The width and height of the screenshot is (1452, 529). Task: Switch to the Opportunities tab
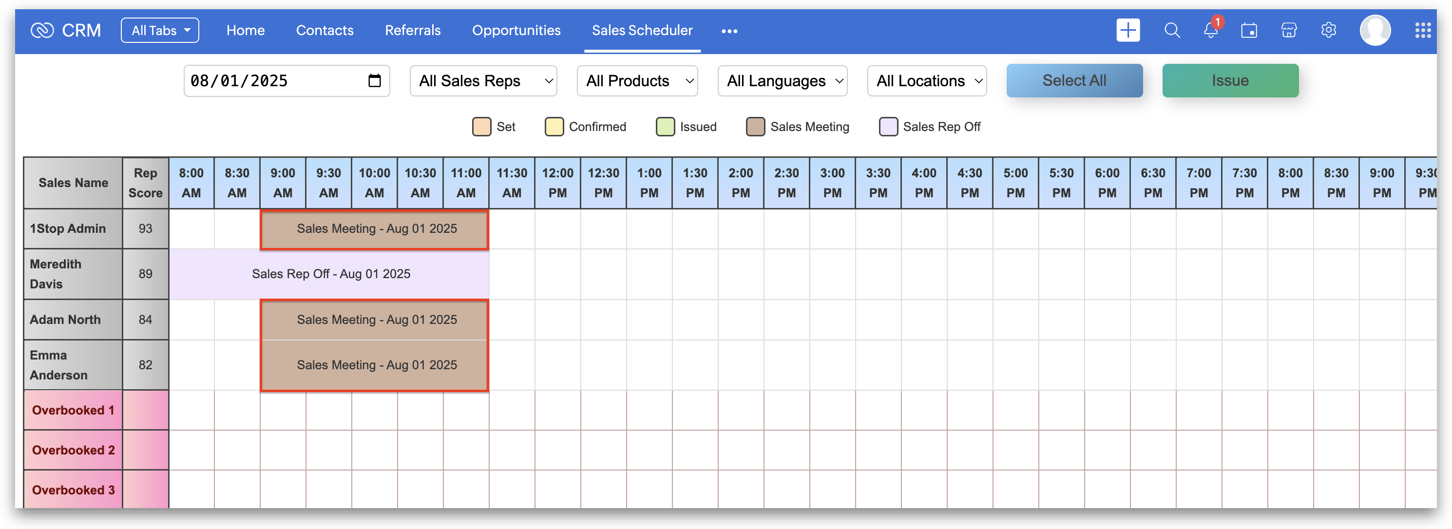516,30
